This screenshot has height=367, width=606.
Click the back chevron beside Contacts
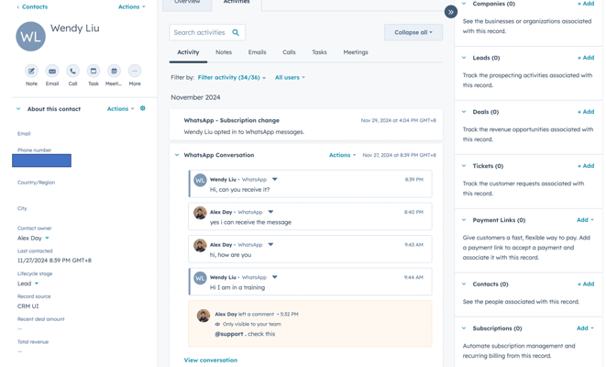tap(17, 7)
